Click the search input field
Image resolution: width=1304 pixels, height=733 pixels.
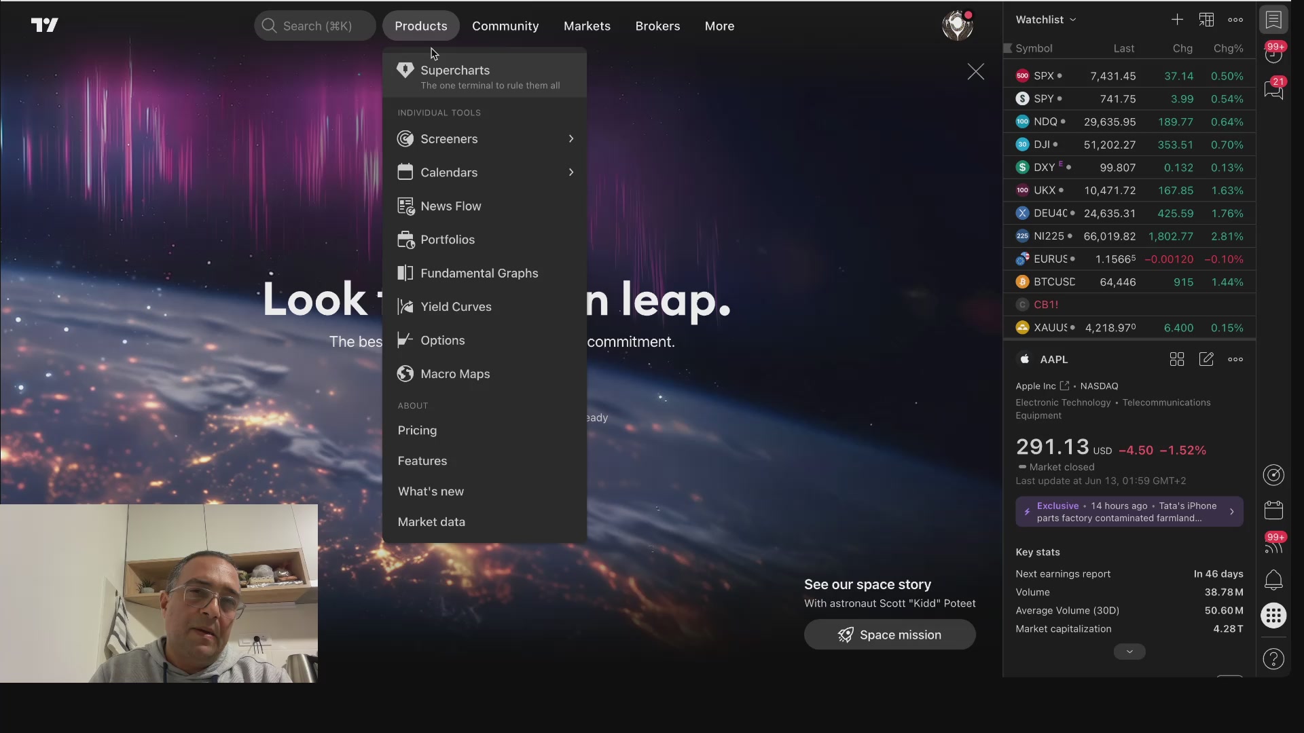pyautogui.click(x=315, y=26)
